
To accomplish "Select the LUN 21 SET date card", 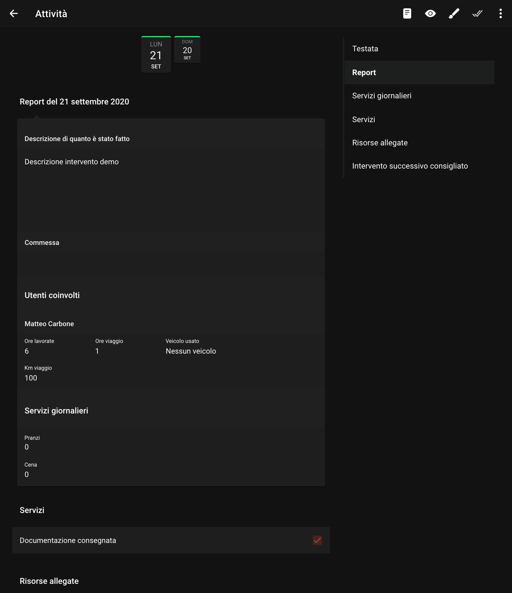I will pos(156,55).
